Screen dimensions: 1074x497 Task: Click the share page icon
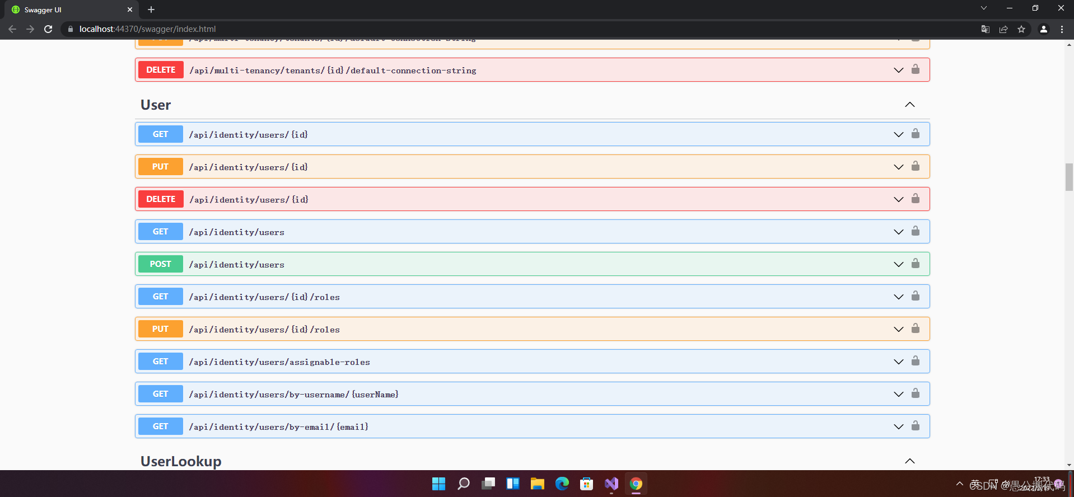(1003, 29)
